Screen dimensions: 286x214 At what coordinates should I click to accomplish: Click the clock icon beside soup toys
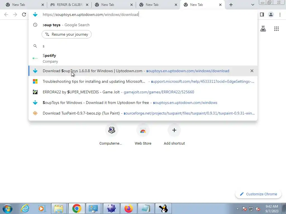(x=35, y=25)
